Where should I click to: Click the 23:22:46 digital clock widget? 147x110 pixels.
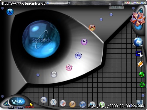click(x=116, y=7)
